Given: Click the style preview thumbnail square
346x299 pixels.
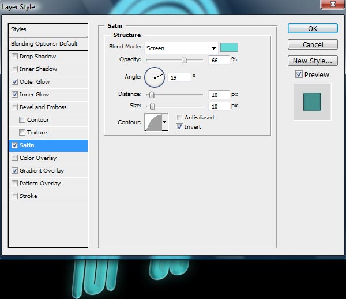Looking at the screenshot, I should [312, 102].
